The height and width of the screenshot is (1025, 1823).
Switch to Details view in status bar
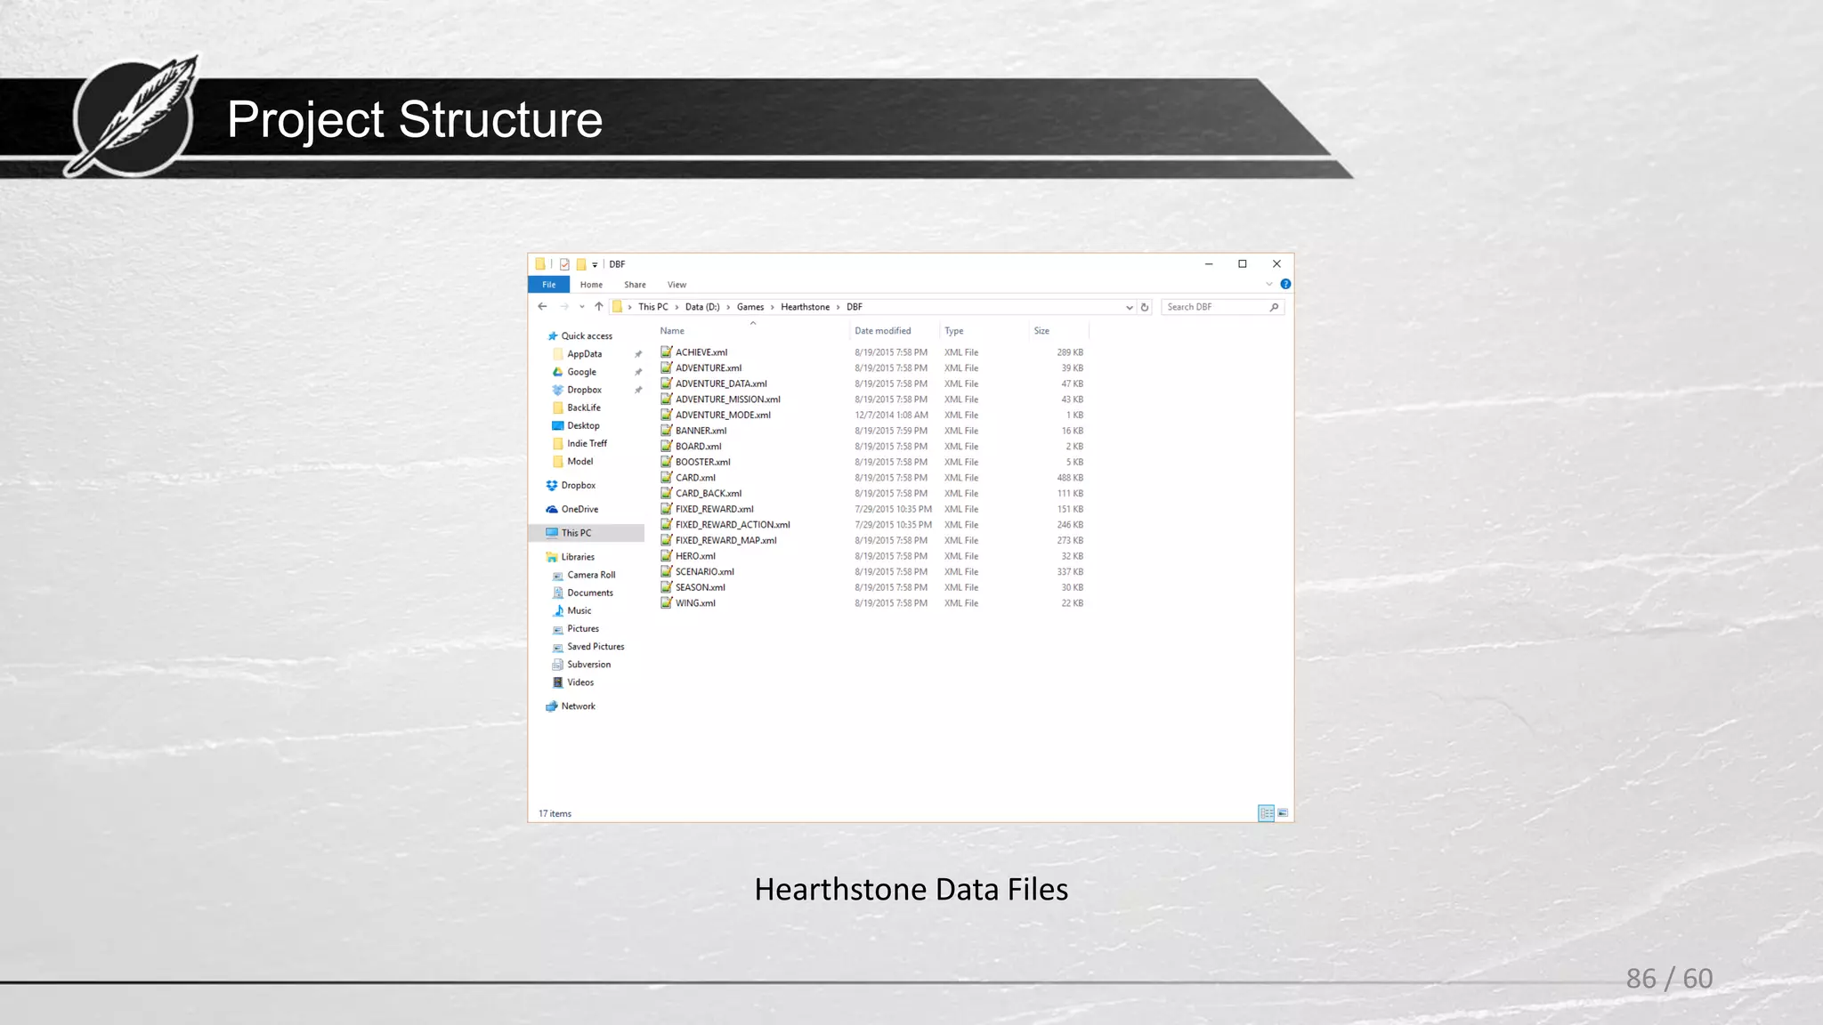point(1266,813)
